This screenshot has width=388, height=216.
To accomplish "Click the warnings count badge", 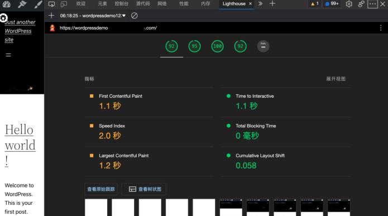I will 315,4.
